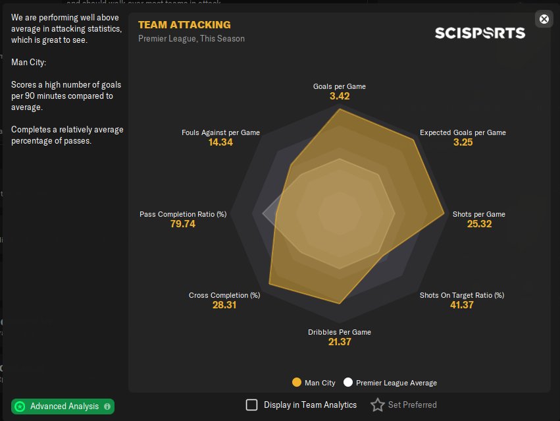Click the yellow Man City legend dot
560x421 pixels.
tap(296, 383)
